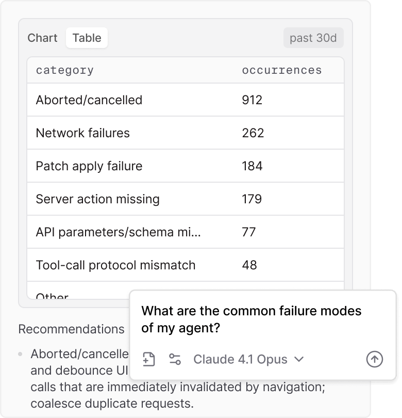Open the prompt settings sliders icon
This screenshot has width=402, height=418.
tap(175, 359)
